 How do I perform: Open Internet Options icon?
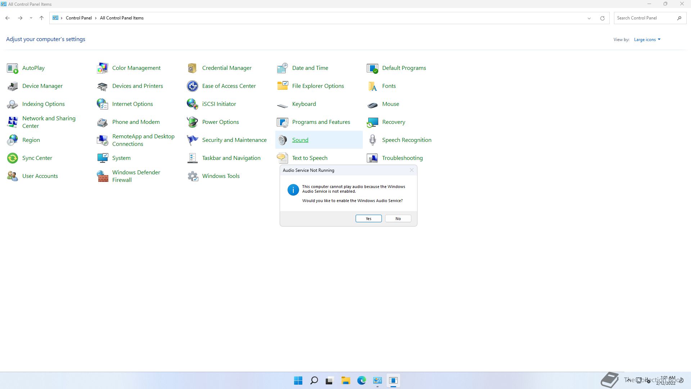coord(102,104)
